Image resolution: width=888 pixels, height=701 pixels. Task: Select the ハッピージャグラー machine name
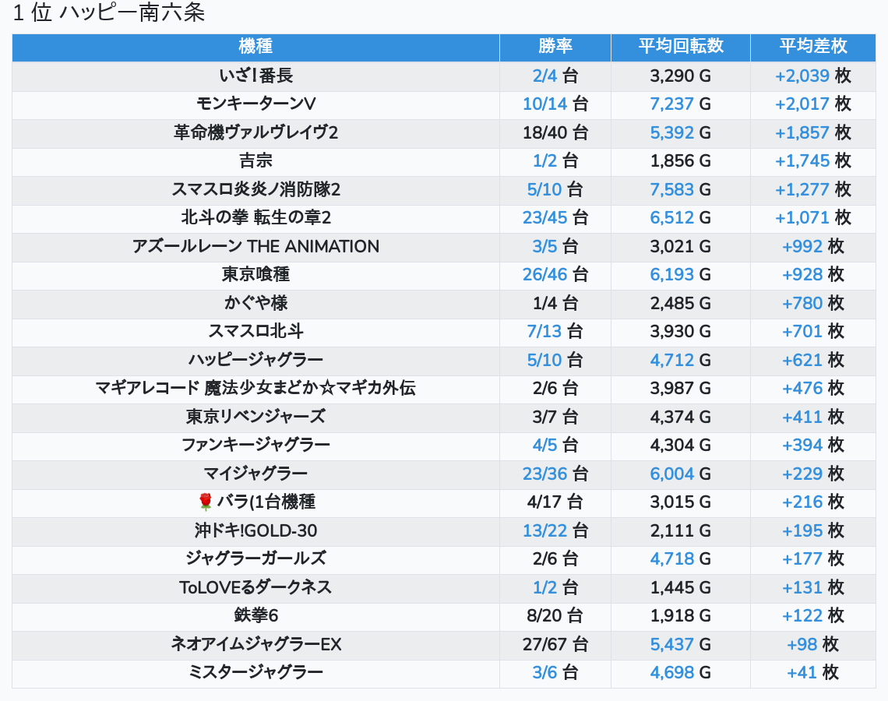[255, 360]
